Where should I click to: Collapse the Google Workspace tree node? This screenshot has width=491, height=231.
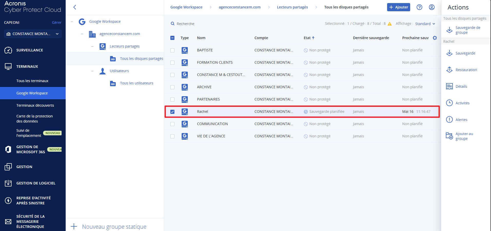click(72, 22)
